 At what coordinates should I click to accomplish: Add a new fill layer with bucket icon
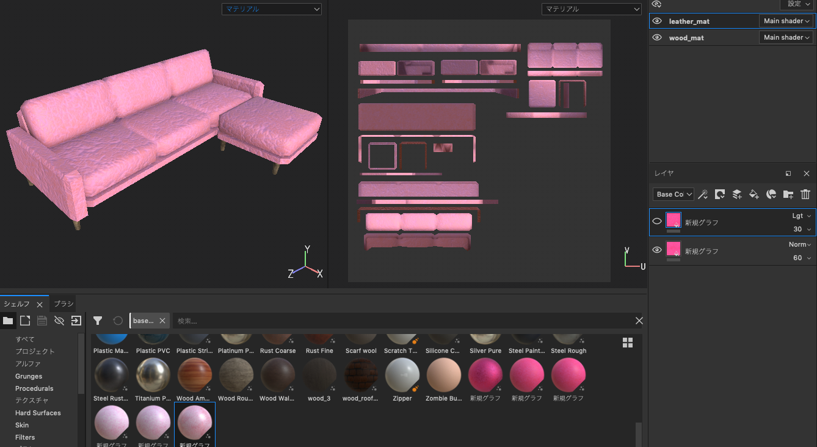click(x=754, y=194)
